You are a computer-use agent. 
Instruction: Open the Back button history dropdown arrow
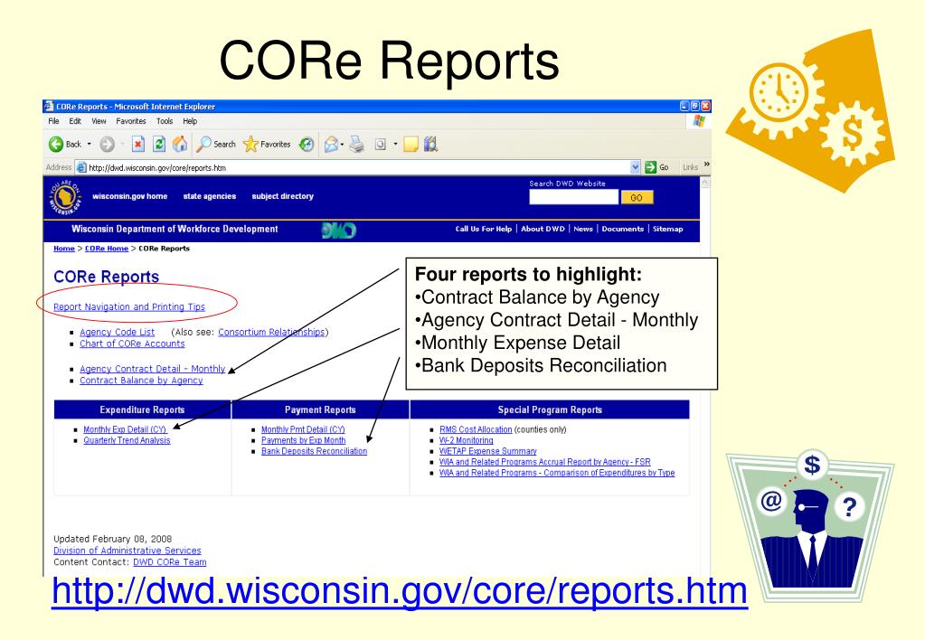click(x=90, y=144)
